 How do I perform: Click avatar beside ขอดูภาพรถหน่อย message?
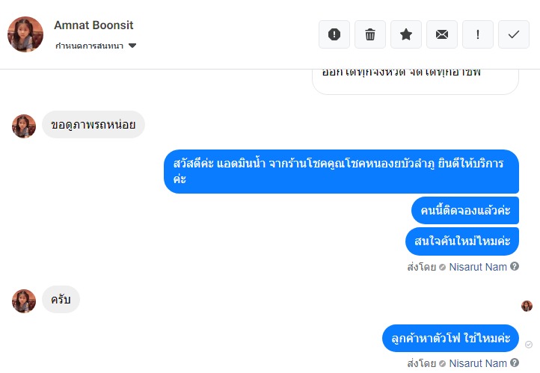pos(24,126)
